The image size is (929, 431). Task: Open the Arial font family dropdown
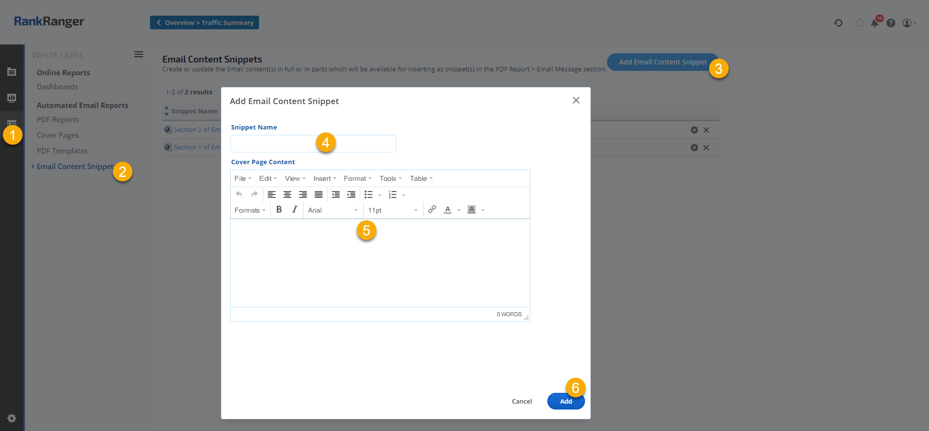(x=333, y=210)
